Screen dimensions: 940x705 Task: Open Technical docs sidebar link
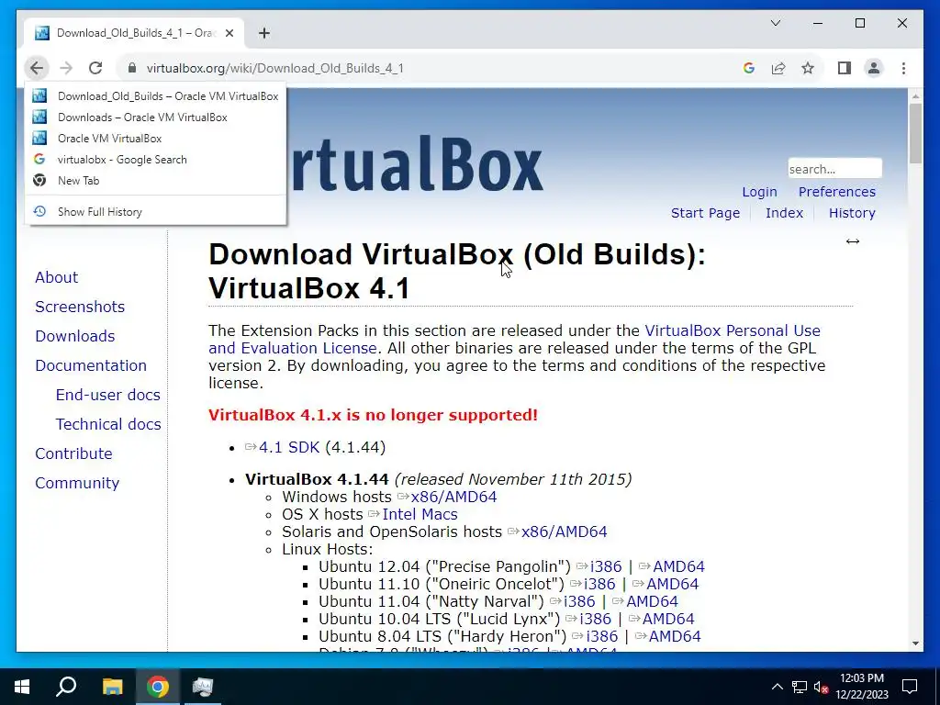point(108,424)
